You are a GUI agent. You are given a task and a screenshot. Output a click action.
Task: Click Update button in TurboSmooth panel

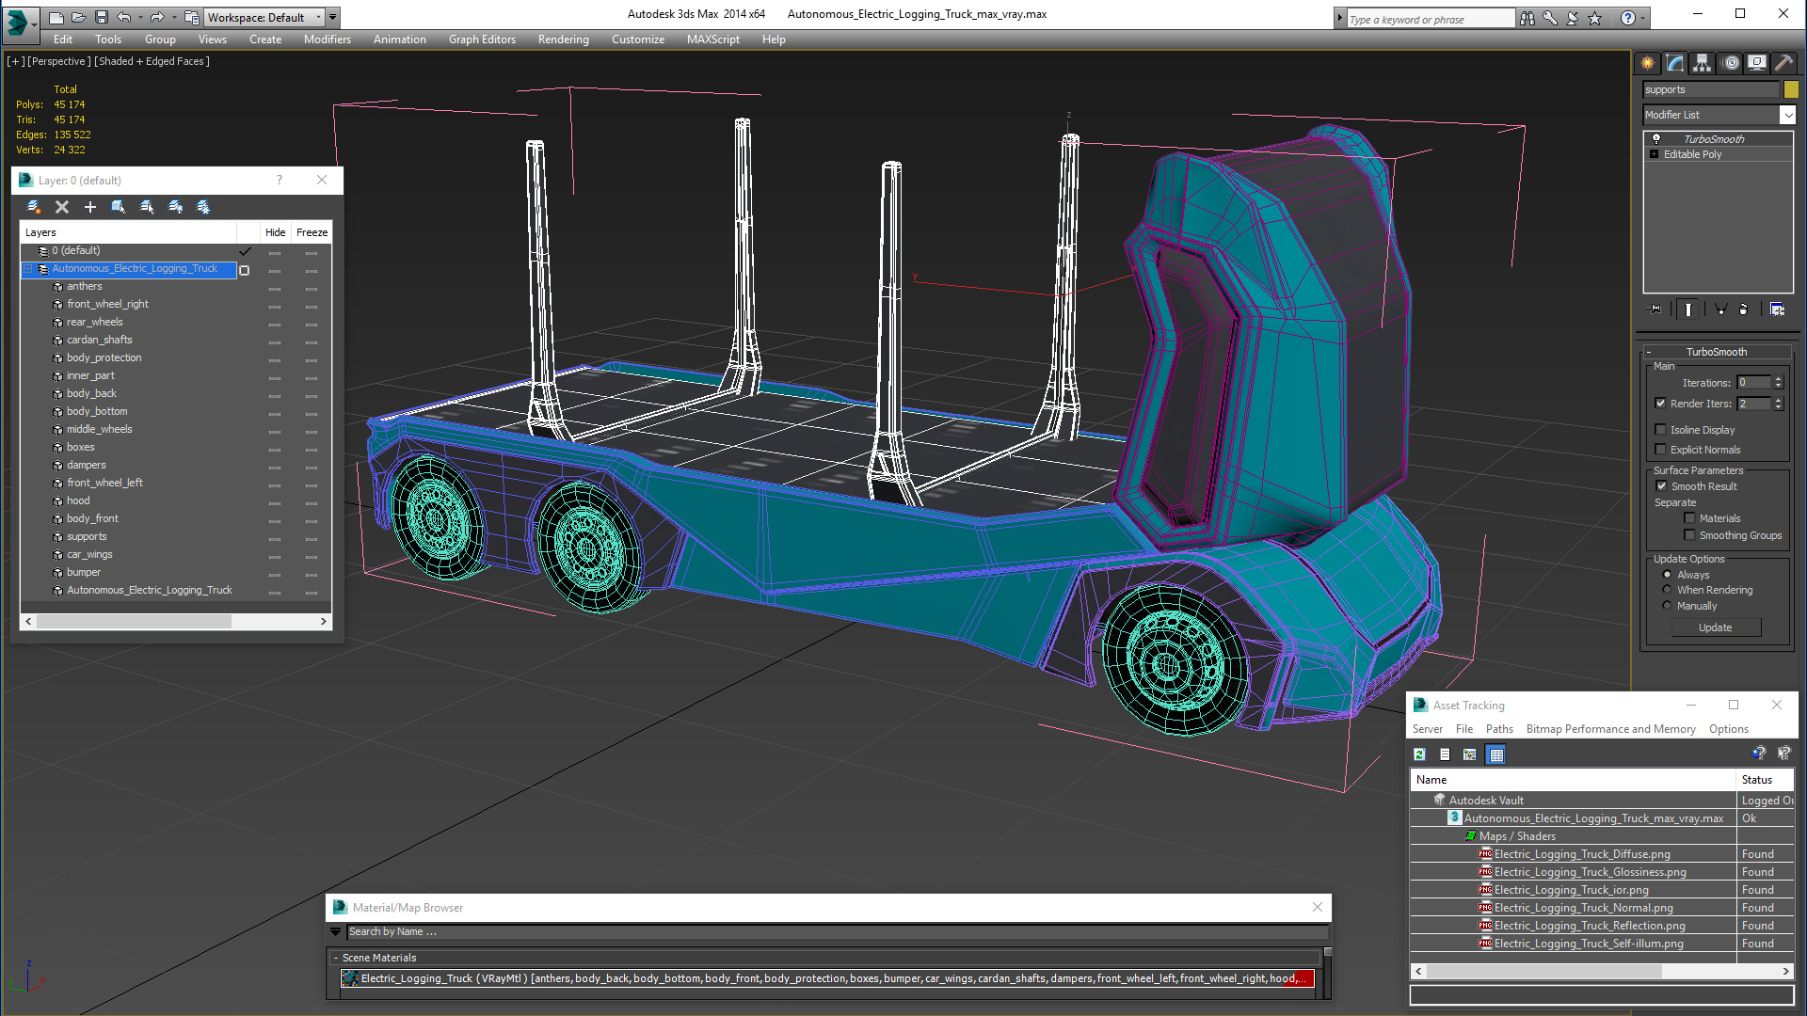click(1715, 627)
